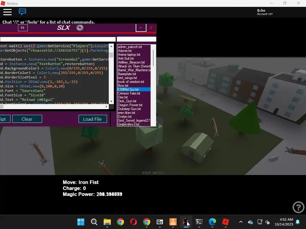Open Microsoft Edge from taskbar
Screen dimensions: 306x229
(x=212, y=222)
